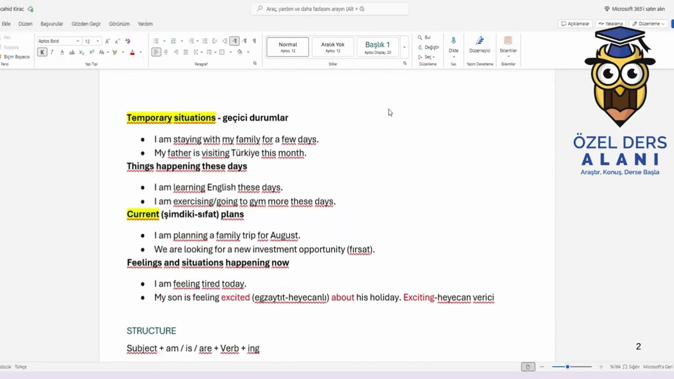Open Stiller pane launcher
The width and height of the screenshot is (674, 379).
[405, 64]
